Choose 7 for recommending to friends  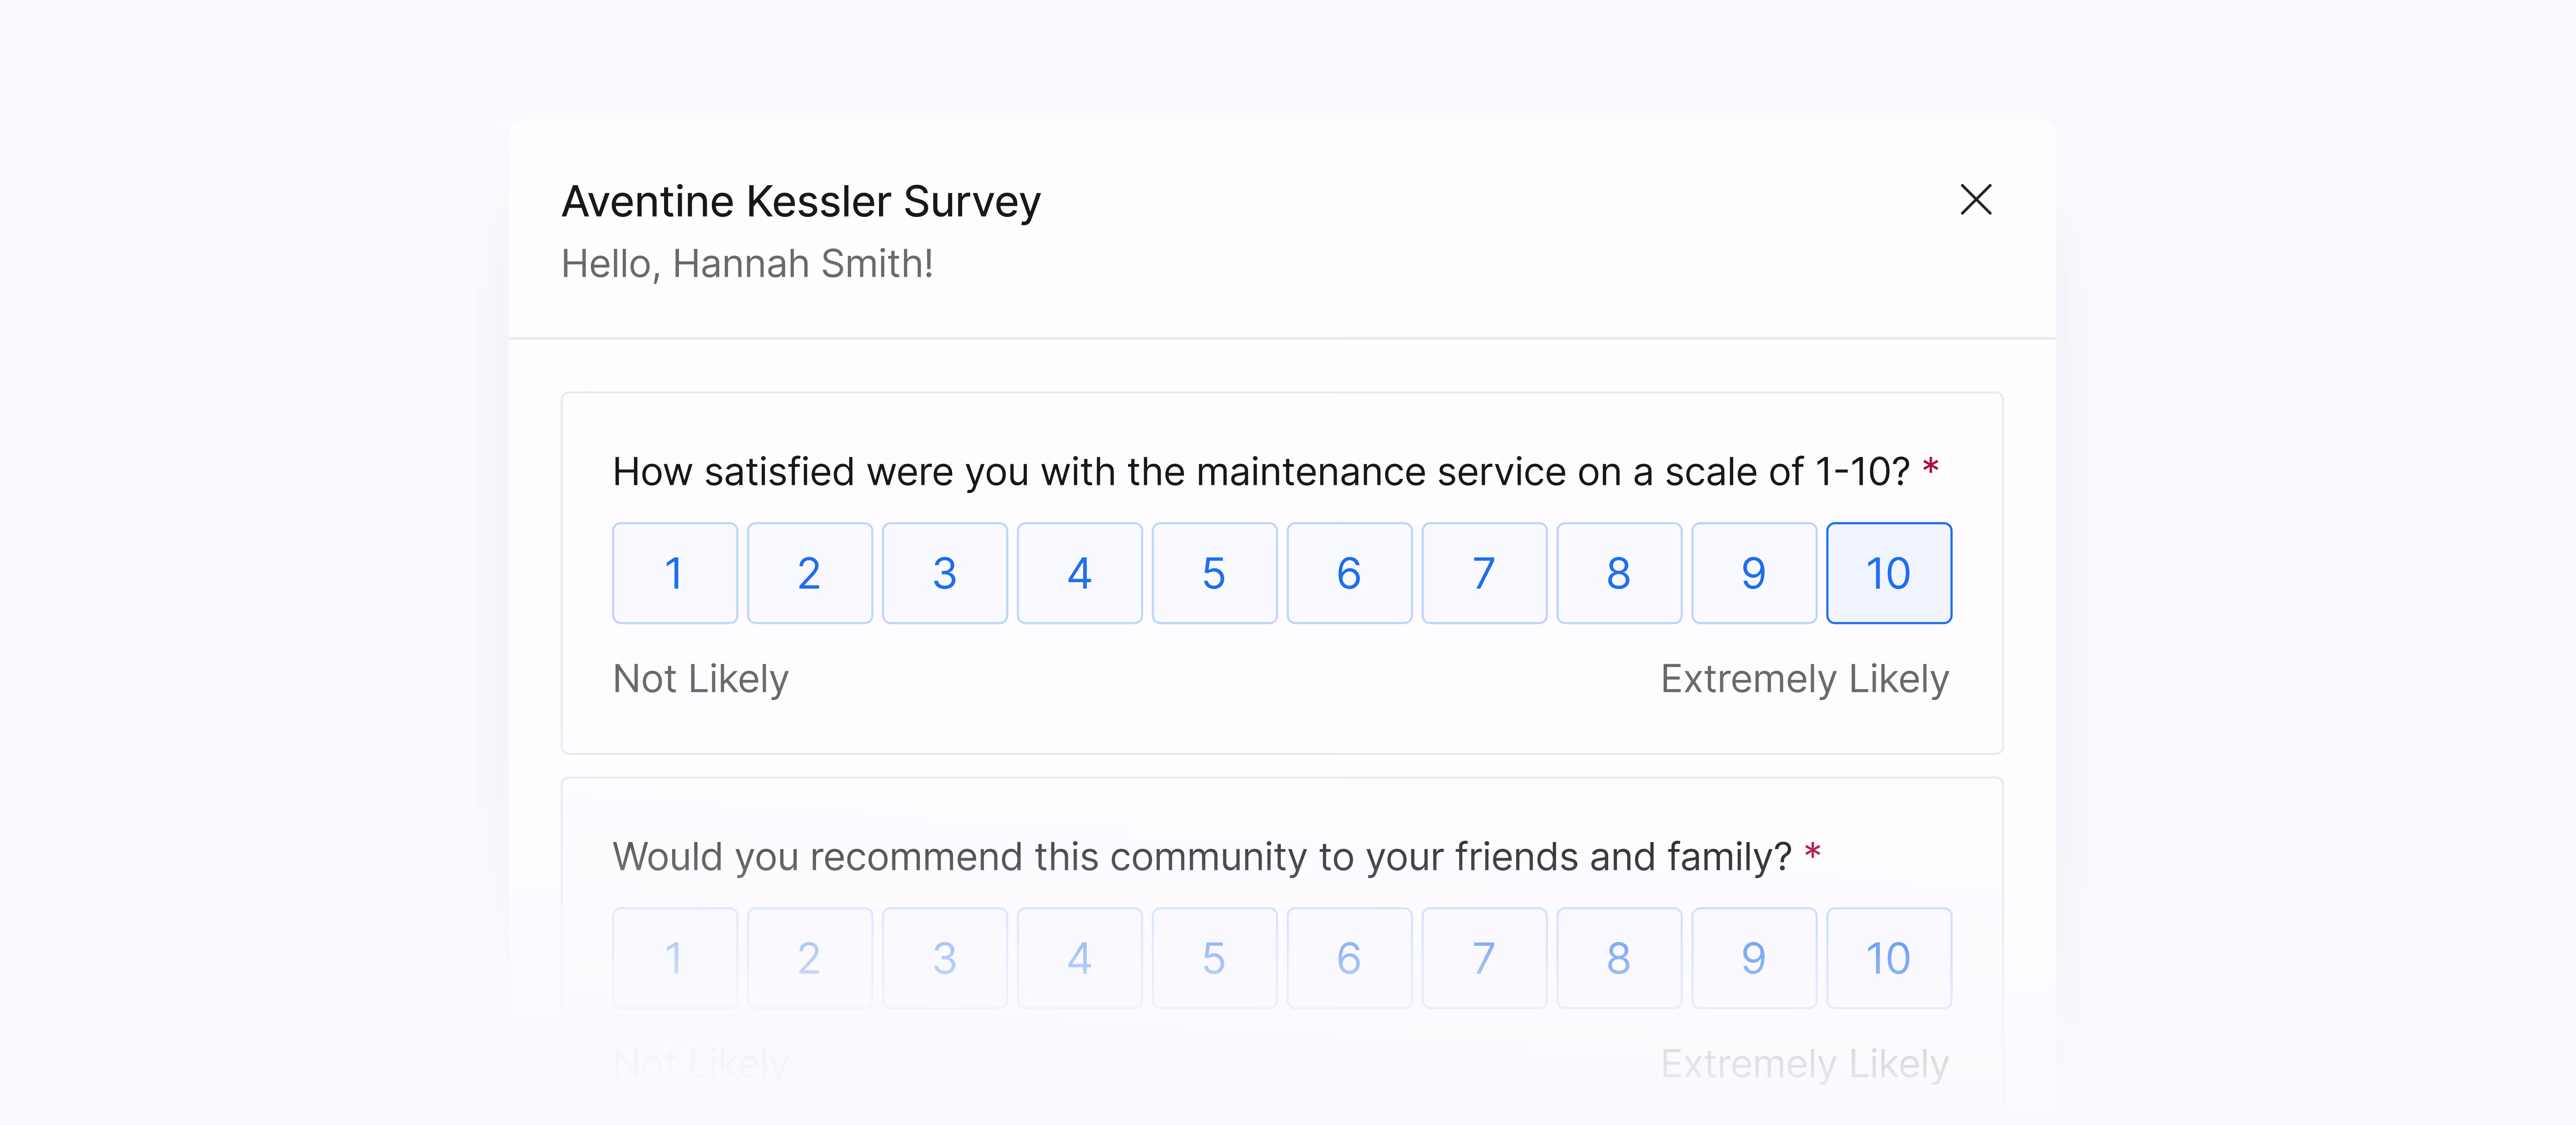coord(1485,958)
